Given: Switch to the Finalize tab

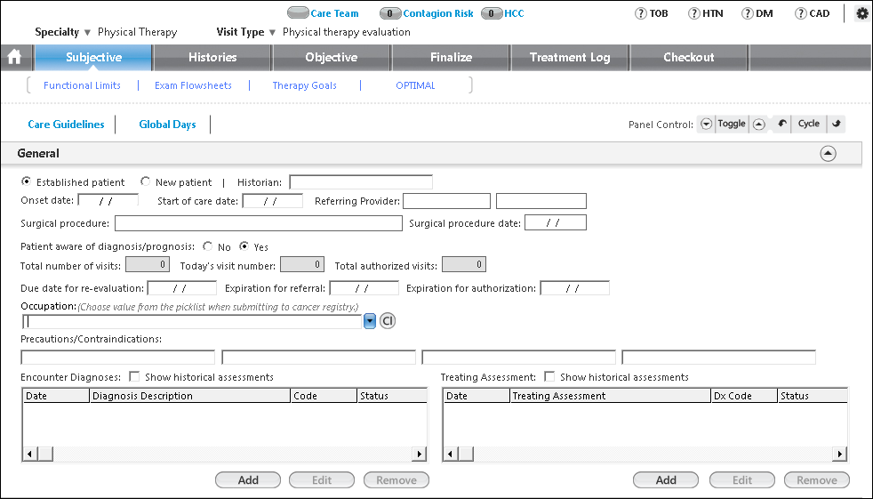Looking at the screenshot, I should tap(451, 57).
